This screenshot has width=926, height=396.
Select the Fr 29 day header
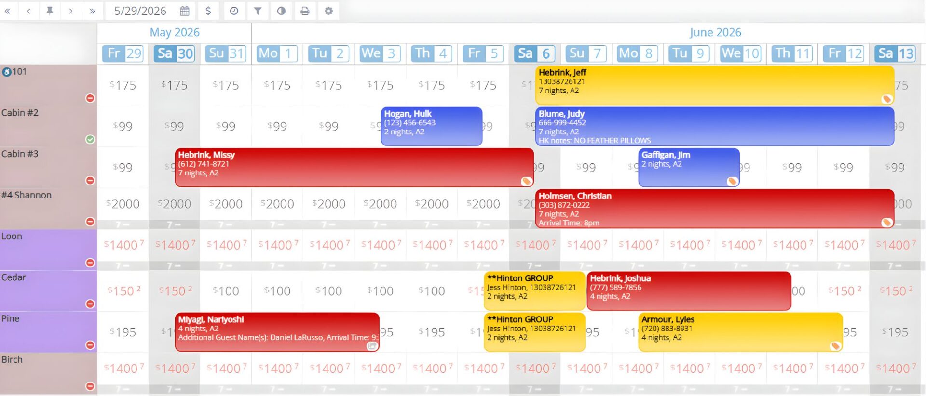click(123, 53)
